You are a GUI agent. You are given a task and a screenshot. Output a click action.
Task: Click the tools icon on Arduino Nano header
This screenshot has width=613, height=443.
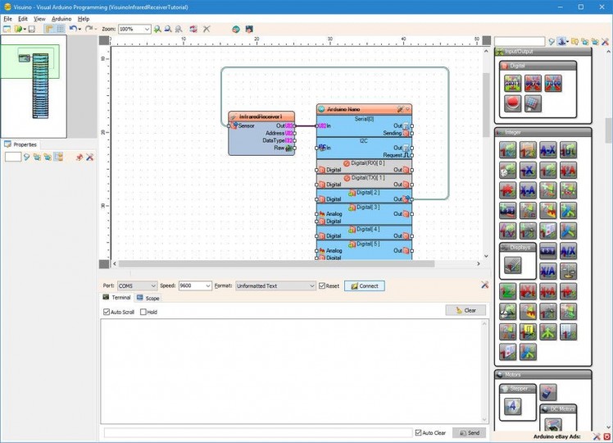399,109
